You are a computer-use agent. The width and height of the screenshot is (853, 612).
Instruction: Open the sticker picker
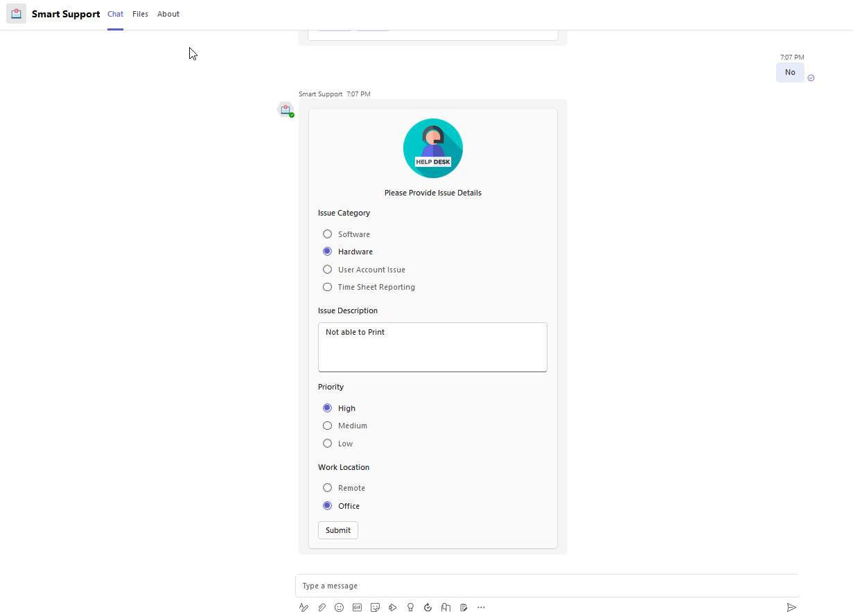[x=375, y=607]
